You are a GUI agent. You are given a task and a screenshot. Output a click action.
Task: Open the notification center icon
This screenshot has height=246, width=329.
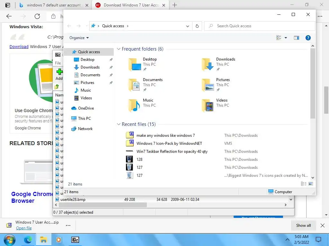[x=318, y=240]
